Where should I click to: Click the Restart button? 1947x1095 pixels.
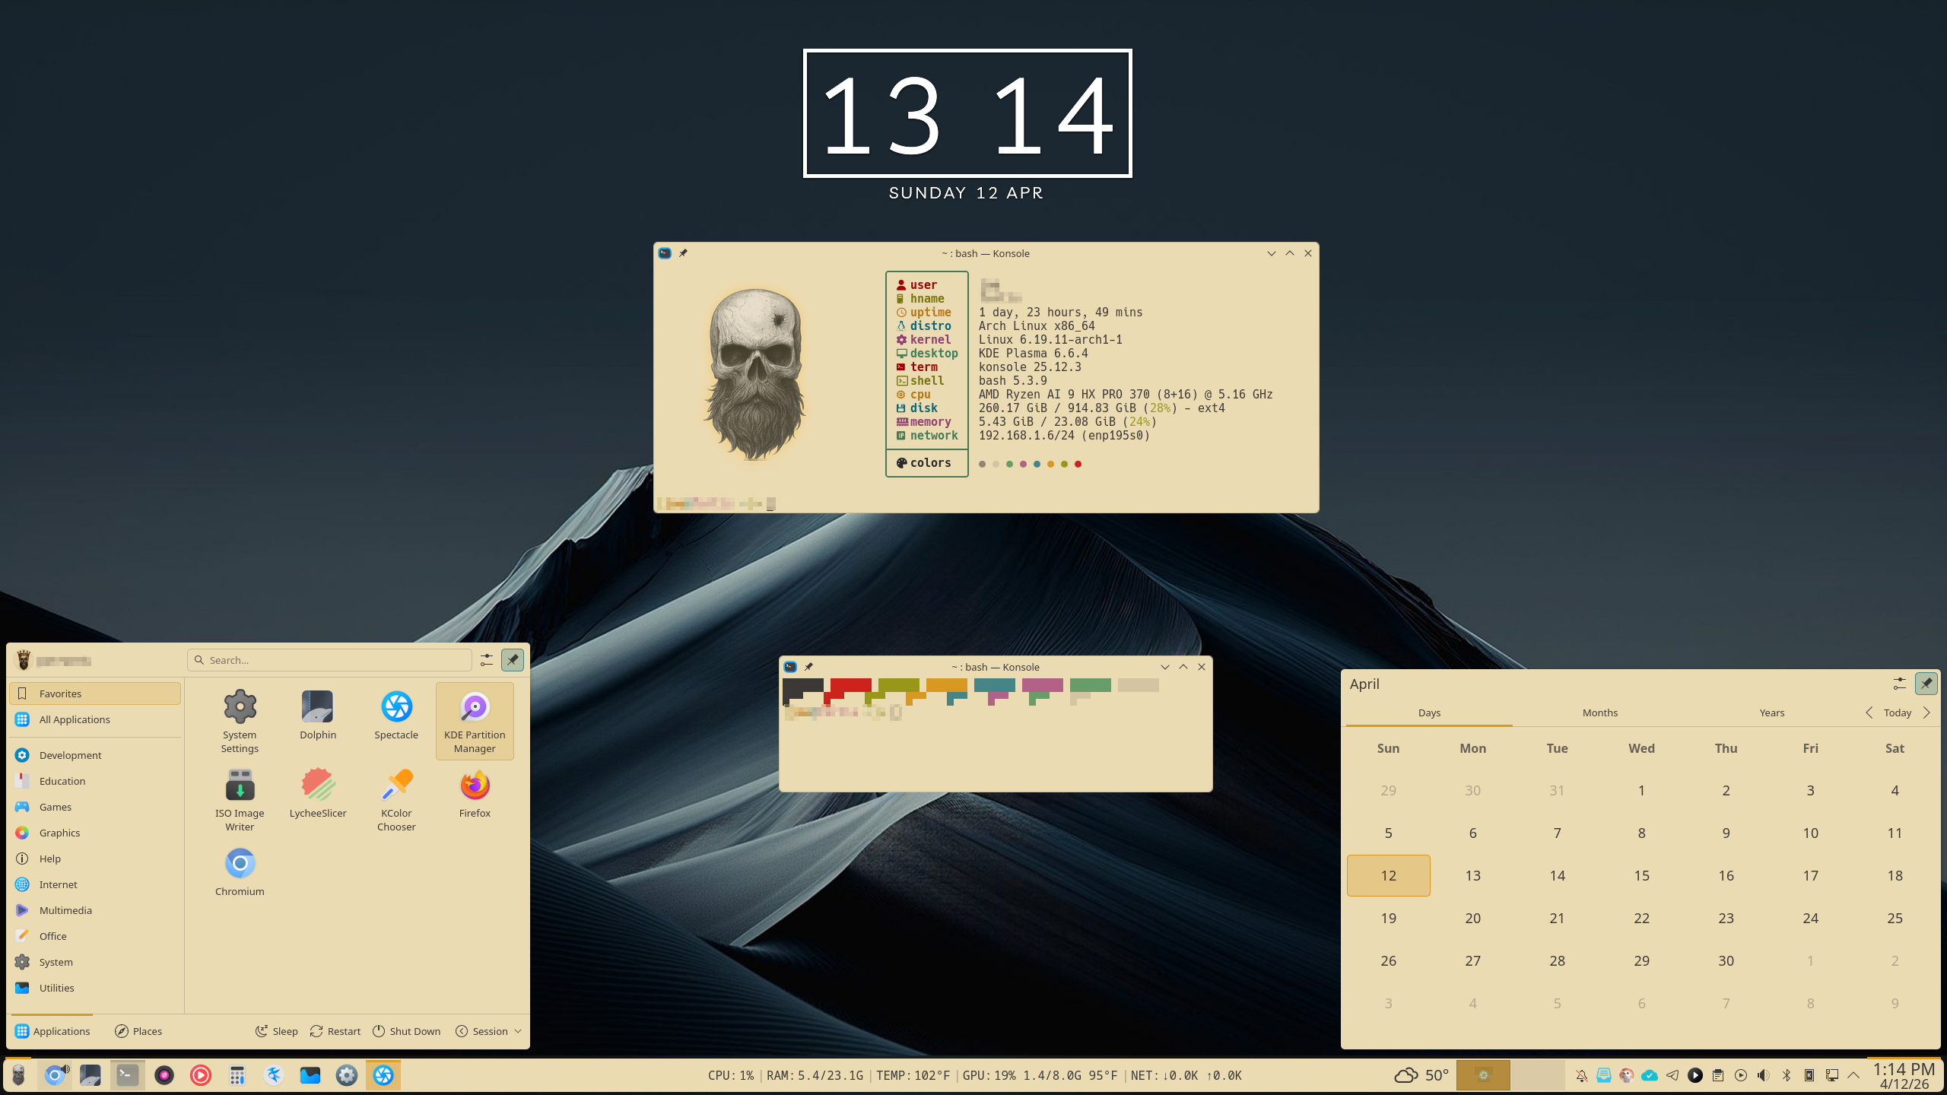[335, 1031]
